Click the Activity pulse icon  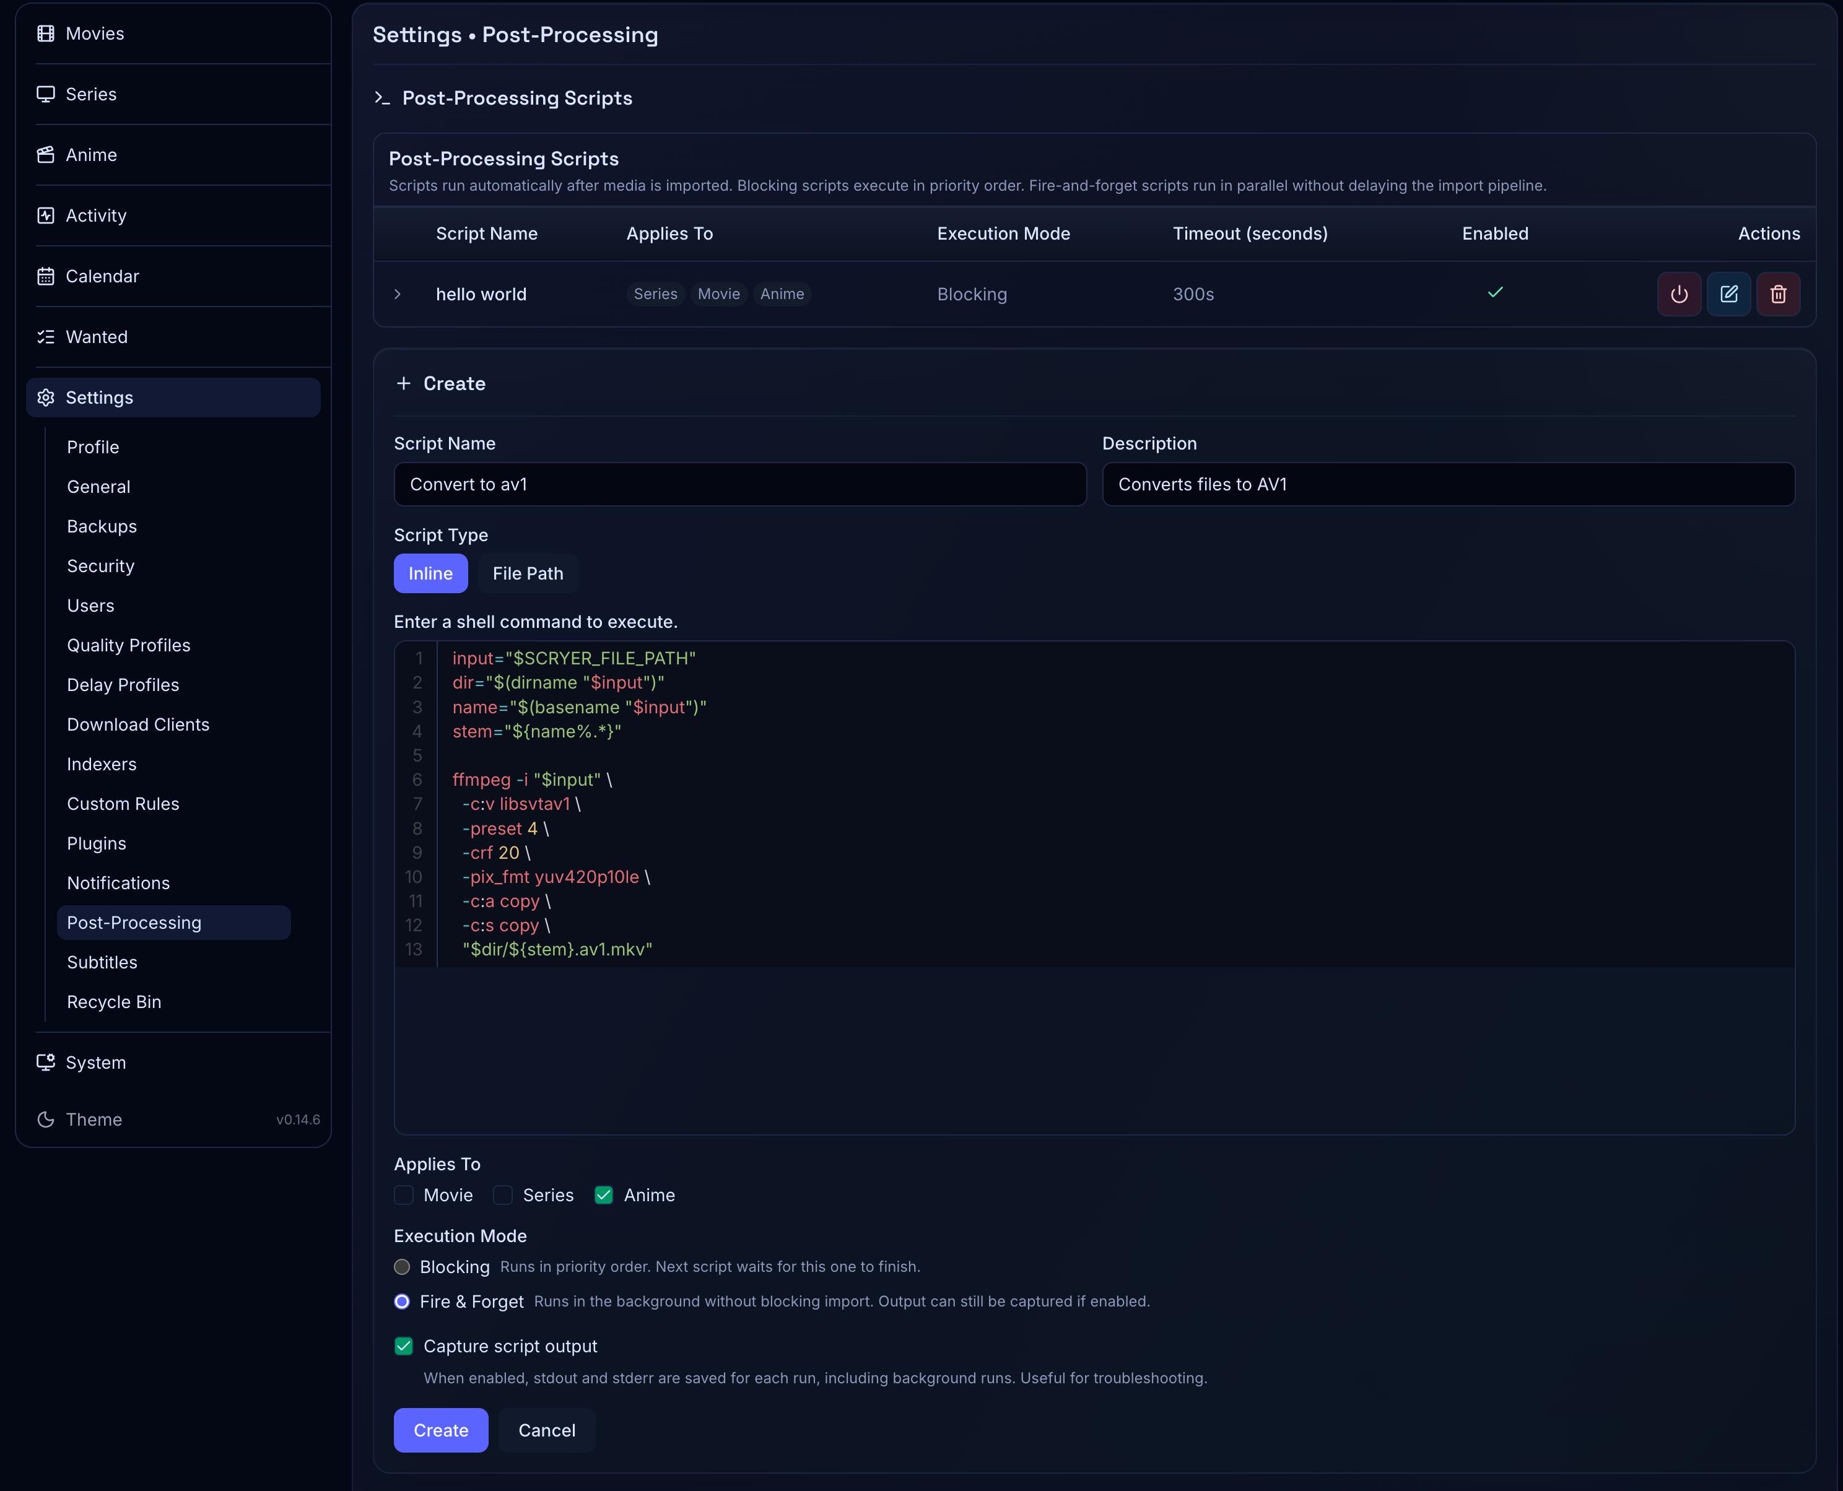[45, 215]
